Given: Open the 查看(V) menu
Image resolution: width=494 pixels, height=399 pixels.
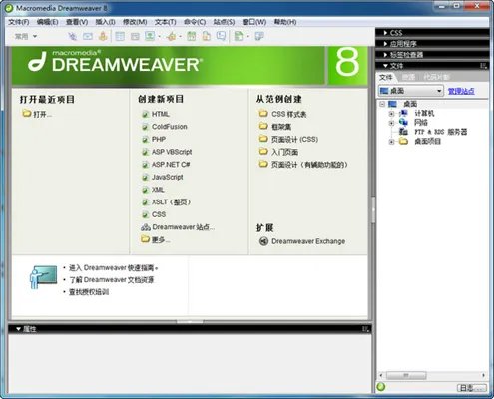Looking at the screenshot, I should point(77,22).
